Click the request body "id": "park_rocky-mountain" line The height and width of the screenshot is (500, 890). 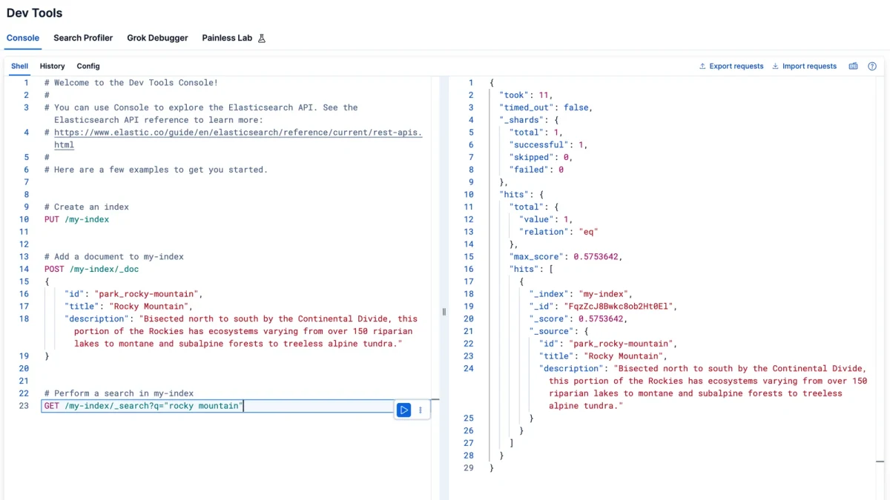click(x=133, y=293)
